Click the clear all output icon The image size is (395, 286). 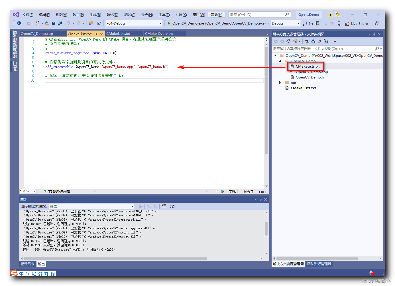tap(164, 206)
